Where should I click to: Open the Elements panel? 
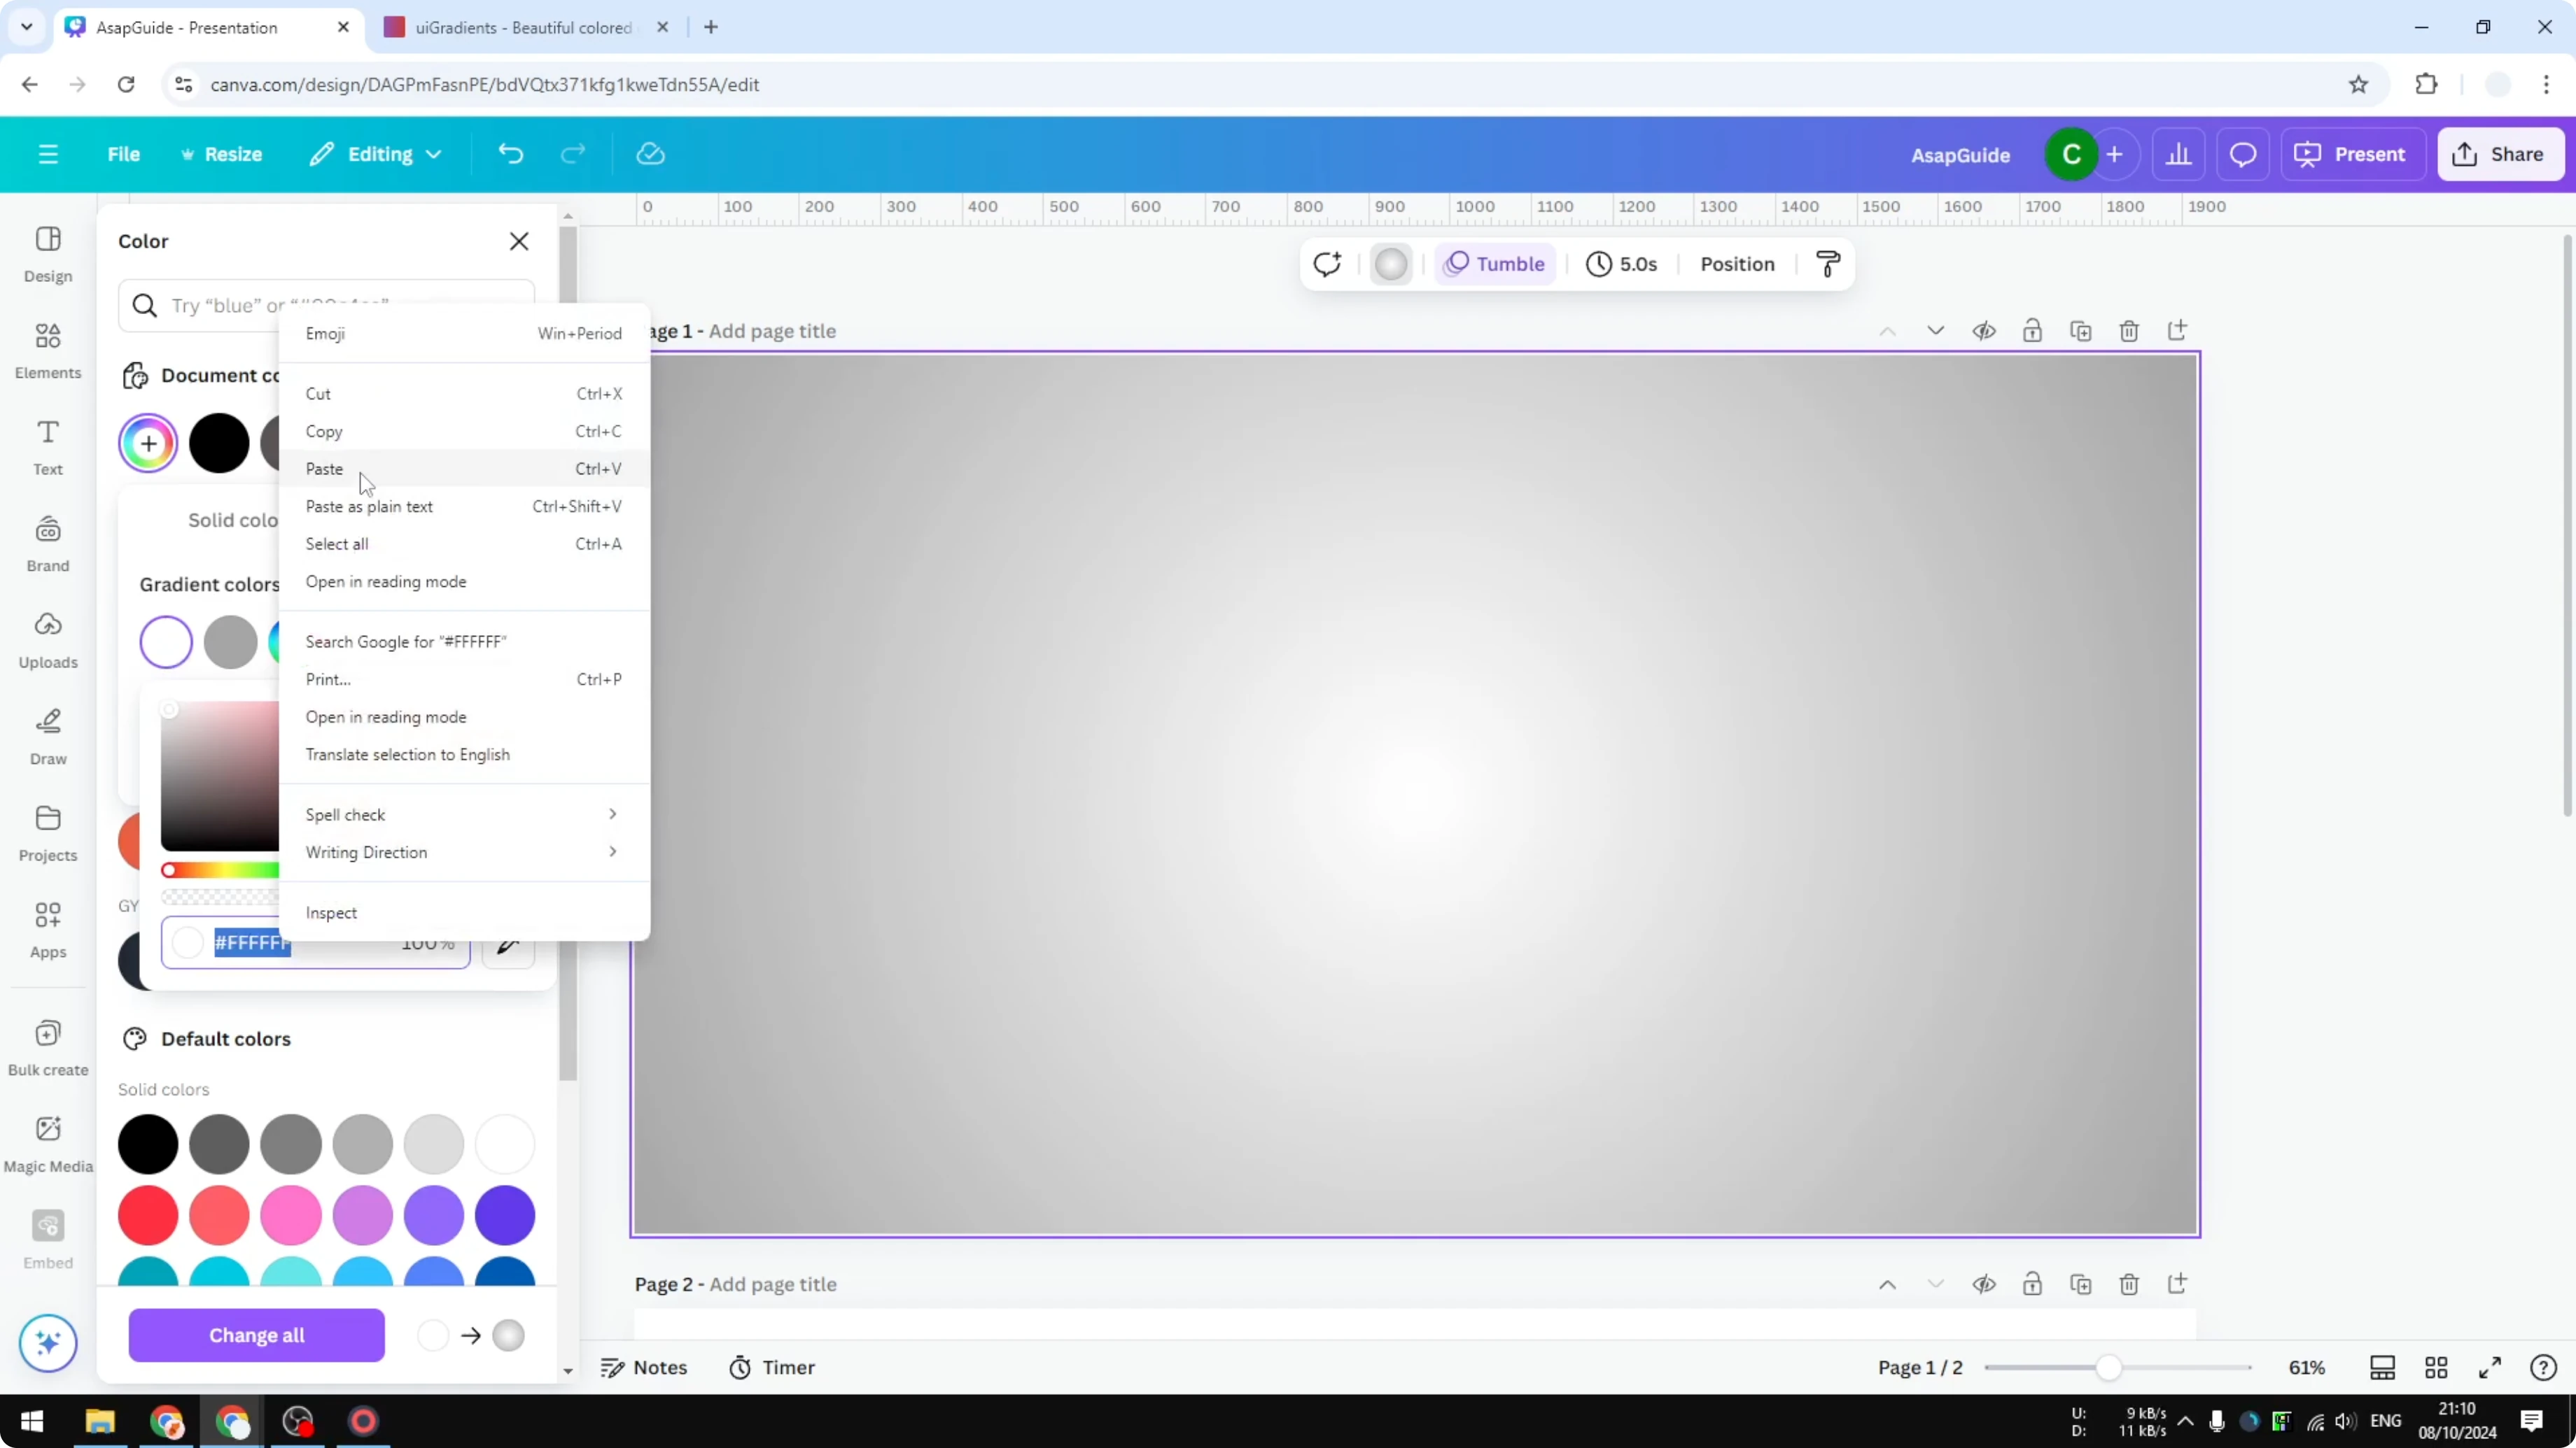coord(47,350)
